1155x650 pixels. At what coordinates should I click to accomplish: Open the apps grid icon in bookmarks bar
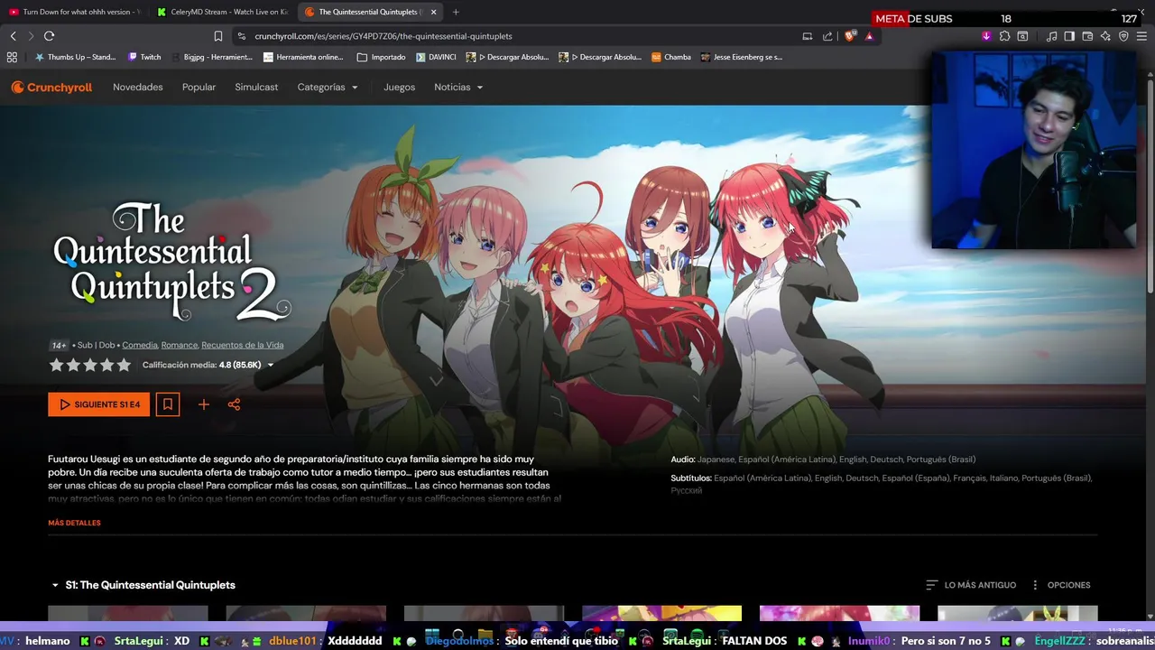(x=12, y=57)
